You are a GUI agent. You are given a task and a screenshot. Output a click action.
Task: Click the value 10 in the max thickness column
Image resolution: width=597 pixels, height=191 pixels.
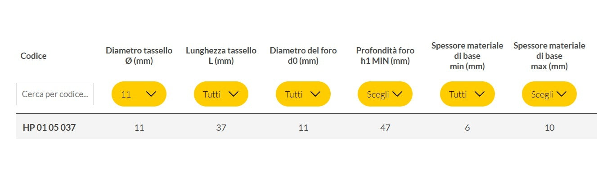click(549, 128)
